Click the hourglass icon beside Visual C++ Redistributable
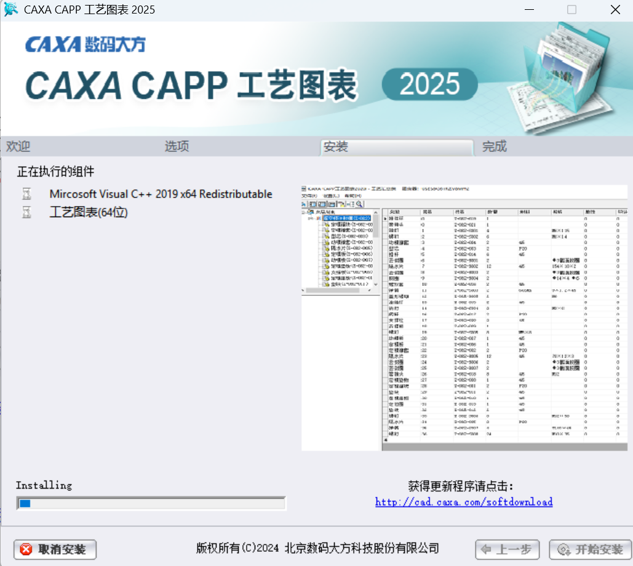 26,194
